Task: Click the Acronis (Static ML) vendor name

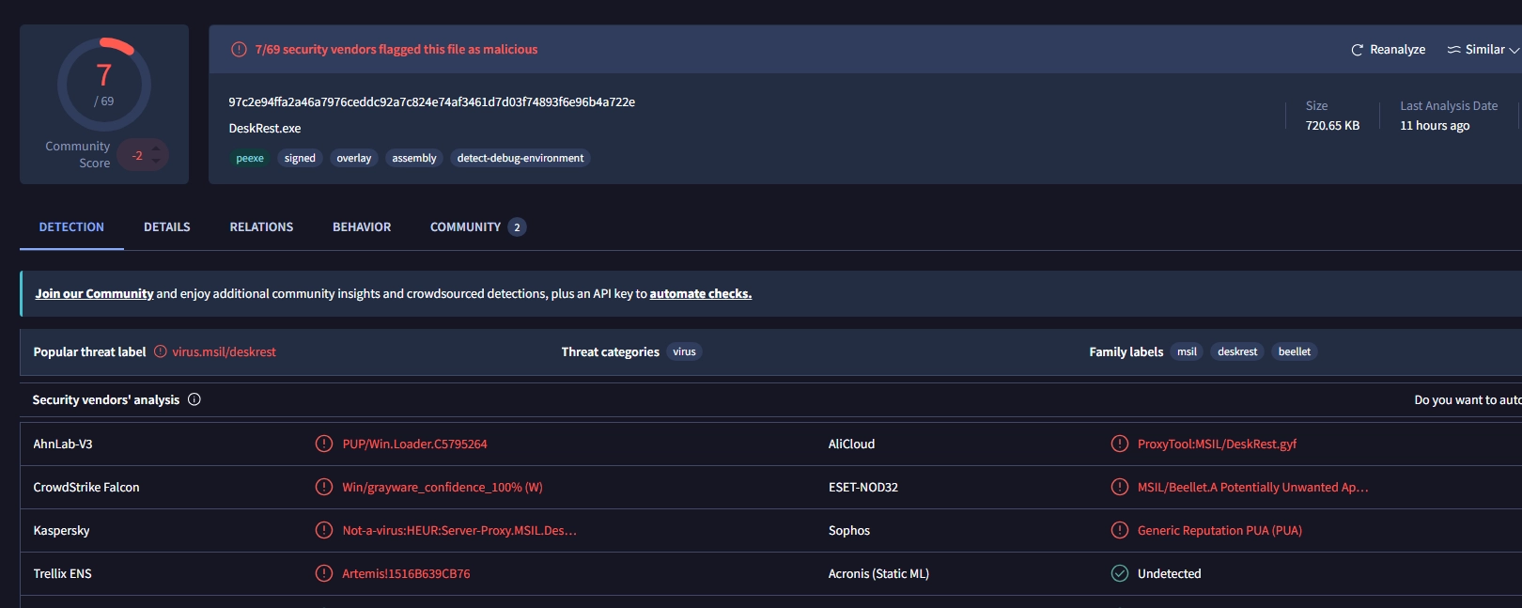Action: click(878, 573)
